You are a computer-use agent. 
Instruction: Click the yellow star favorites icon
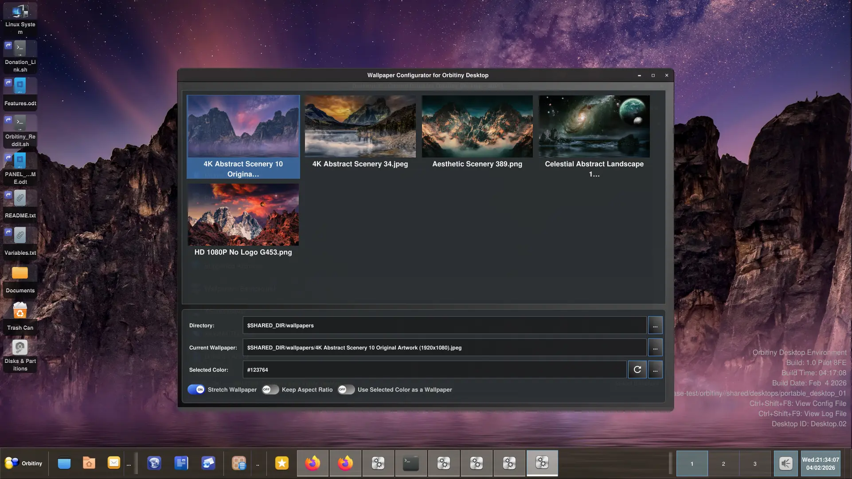click(281, 463)
